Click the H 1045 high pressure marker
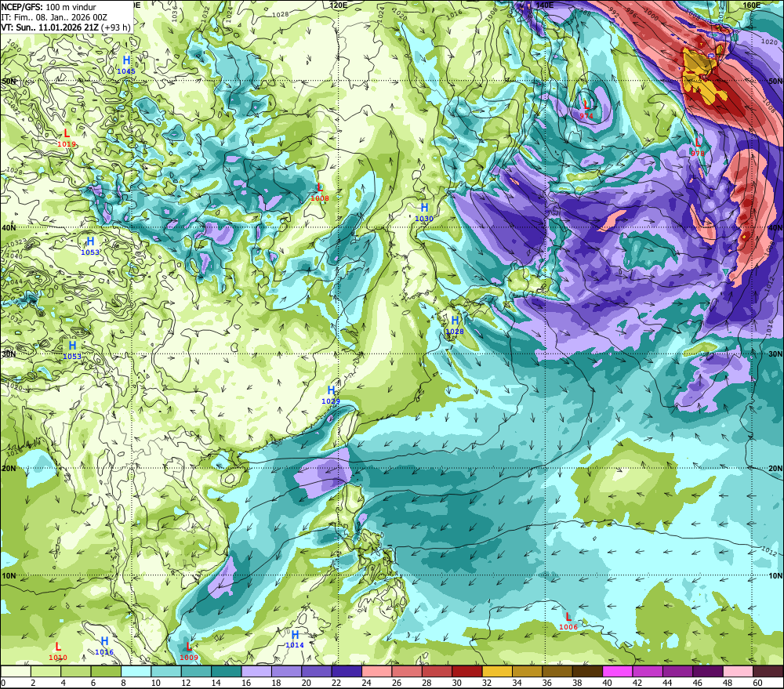Image resolution: width=784 pixels, height=689 pixels. (x=126, y=65)
